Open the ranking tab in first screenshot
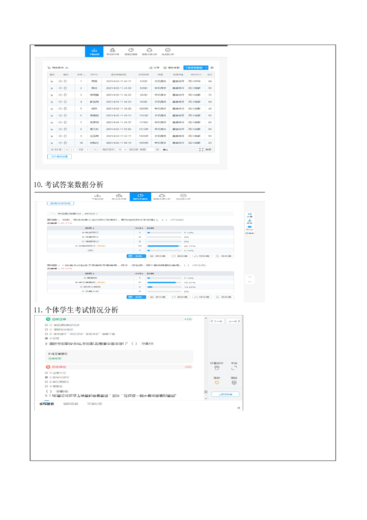 112,51
